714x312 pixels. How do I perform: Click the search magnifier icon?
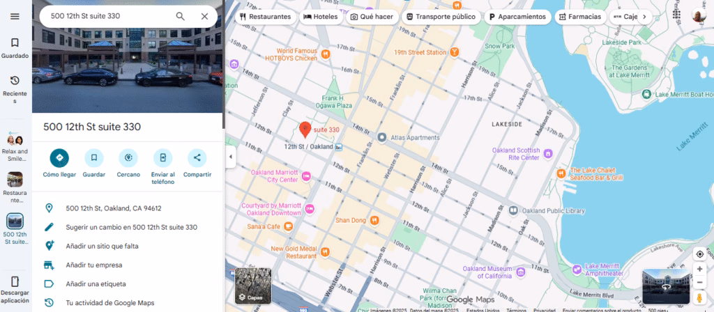(181, 16)
